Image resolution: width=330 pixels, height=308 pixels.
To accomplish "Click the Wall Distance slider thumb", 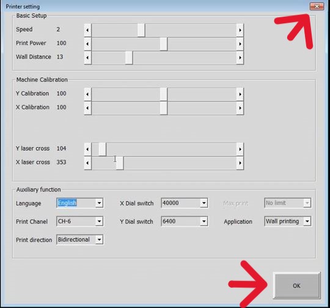I will click(129, 58).
